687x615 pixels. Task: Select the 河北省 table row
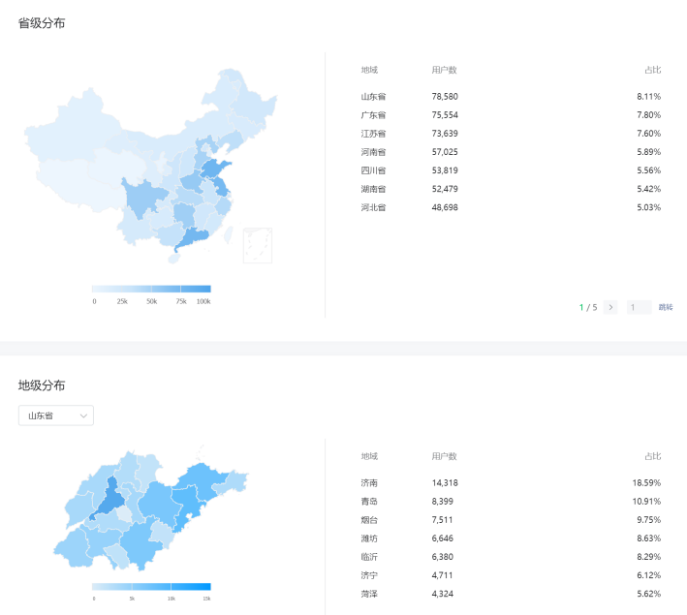point(511,207)
